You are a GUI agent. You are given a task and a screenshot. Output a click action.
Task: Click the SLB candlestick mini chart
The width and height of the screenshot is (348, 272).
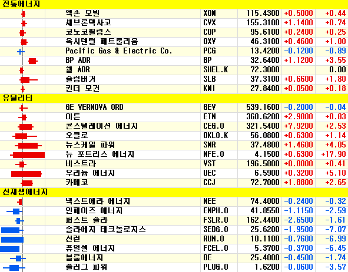click(28, 80)
